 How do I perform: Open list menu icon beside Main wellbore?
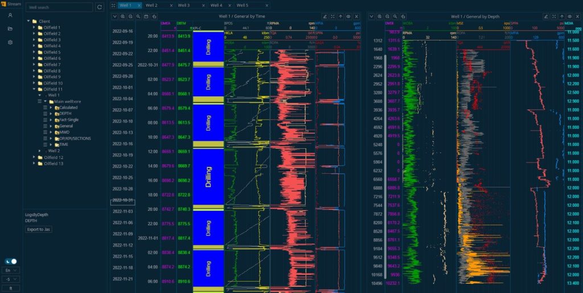point(39,101)
